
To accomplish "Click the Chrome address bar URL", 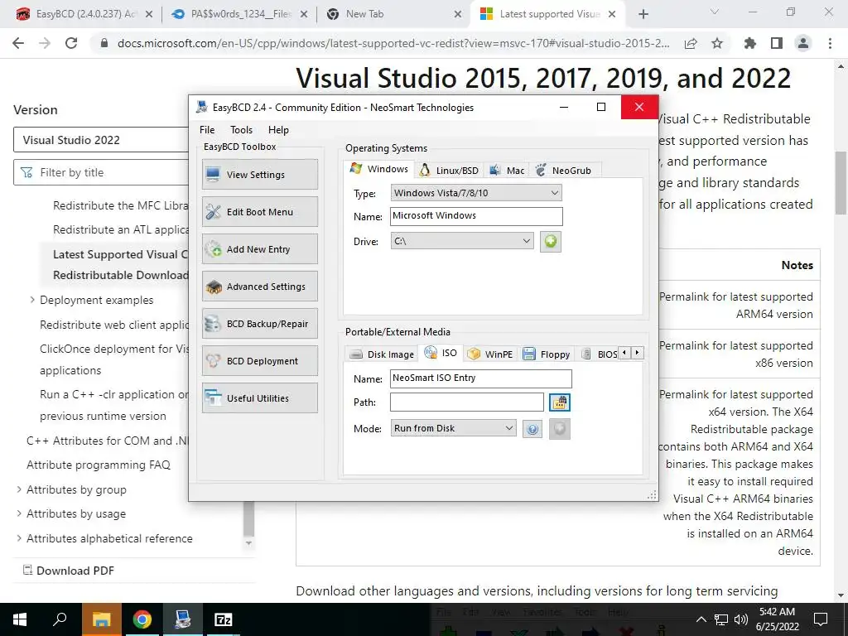I will [x=393, y=43].
